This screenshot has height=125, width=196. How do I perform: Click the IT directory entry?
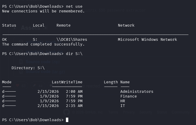122,106
